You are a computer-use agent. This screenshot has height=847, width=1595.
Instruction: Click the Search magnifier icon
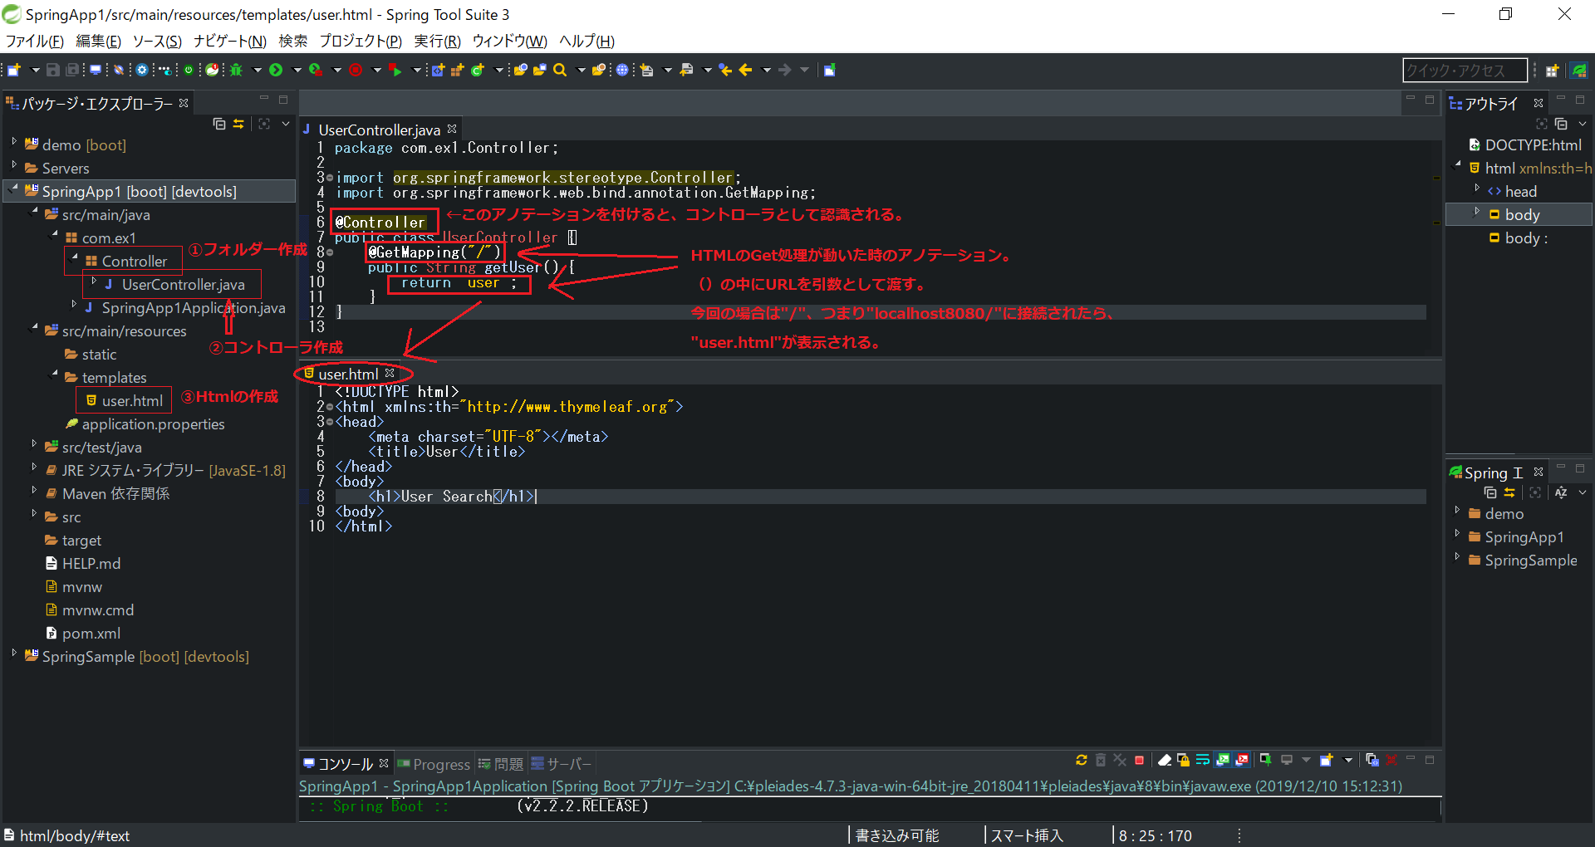560,70
